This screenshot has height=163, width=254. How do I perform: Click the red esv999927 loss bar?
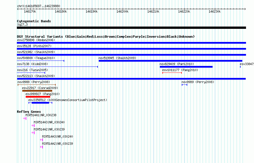[38, 97]
